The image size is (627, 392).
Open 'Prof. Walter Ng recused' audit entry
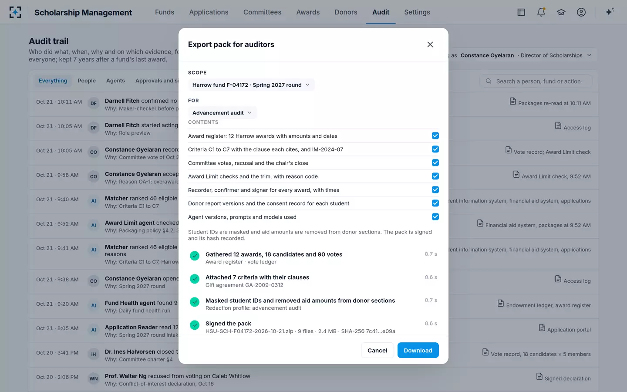pos(313,379)
